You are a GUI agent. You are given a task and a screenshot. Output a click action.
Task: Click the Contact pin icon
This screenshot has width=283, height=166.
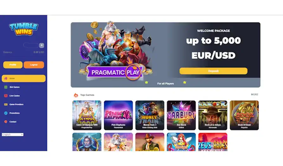(x=6, y=122)
